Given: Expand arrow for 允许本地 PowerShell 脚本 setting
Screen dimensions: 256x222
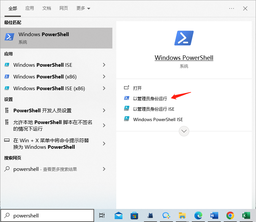Looking at the screenshot, I should coord(104,125).
